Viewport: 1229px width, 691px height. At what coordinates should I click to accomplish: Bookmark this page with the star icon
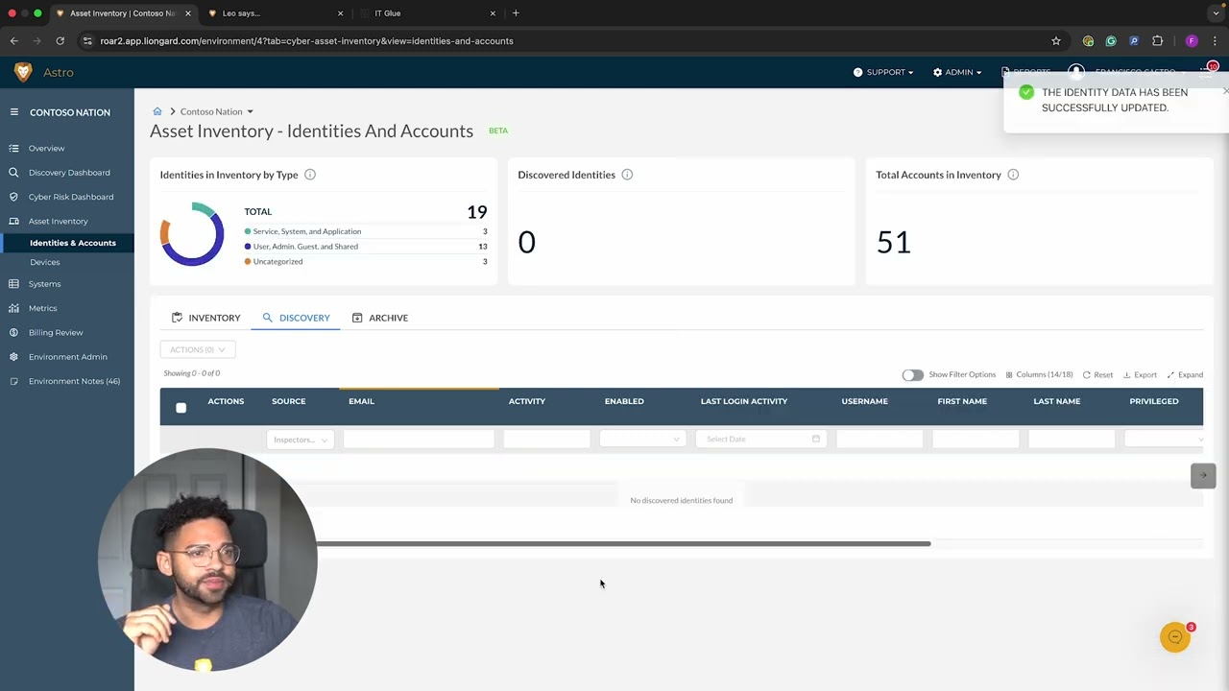(x=1056, y=41)
